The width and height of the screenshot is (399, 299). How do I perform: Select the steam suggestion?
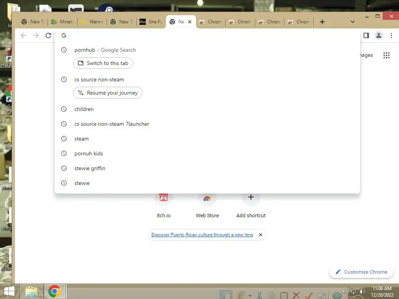[207, 139]
